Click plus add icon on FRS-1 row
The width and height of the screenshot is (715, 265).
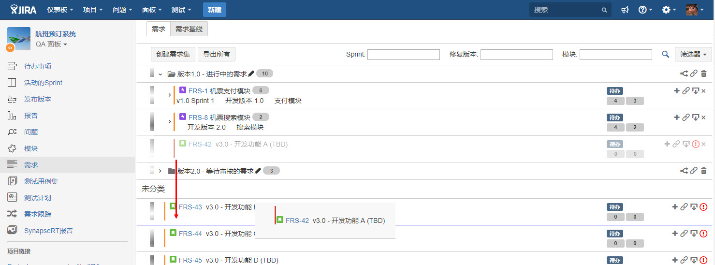677,91
